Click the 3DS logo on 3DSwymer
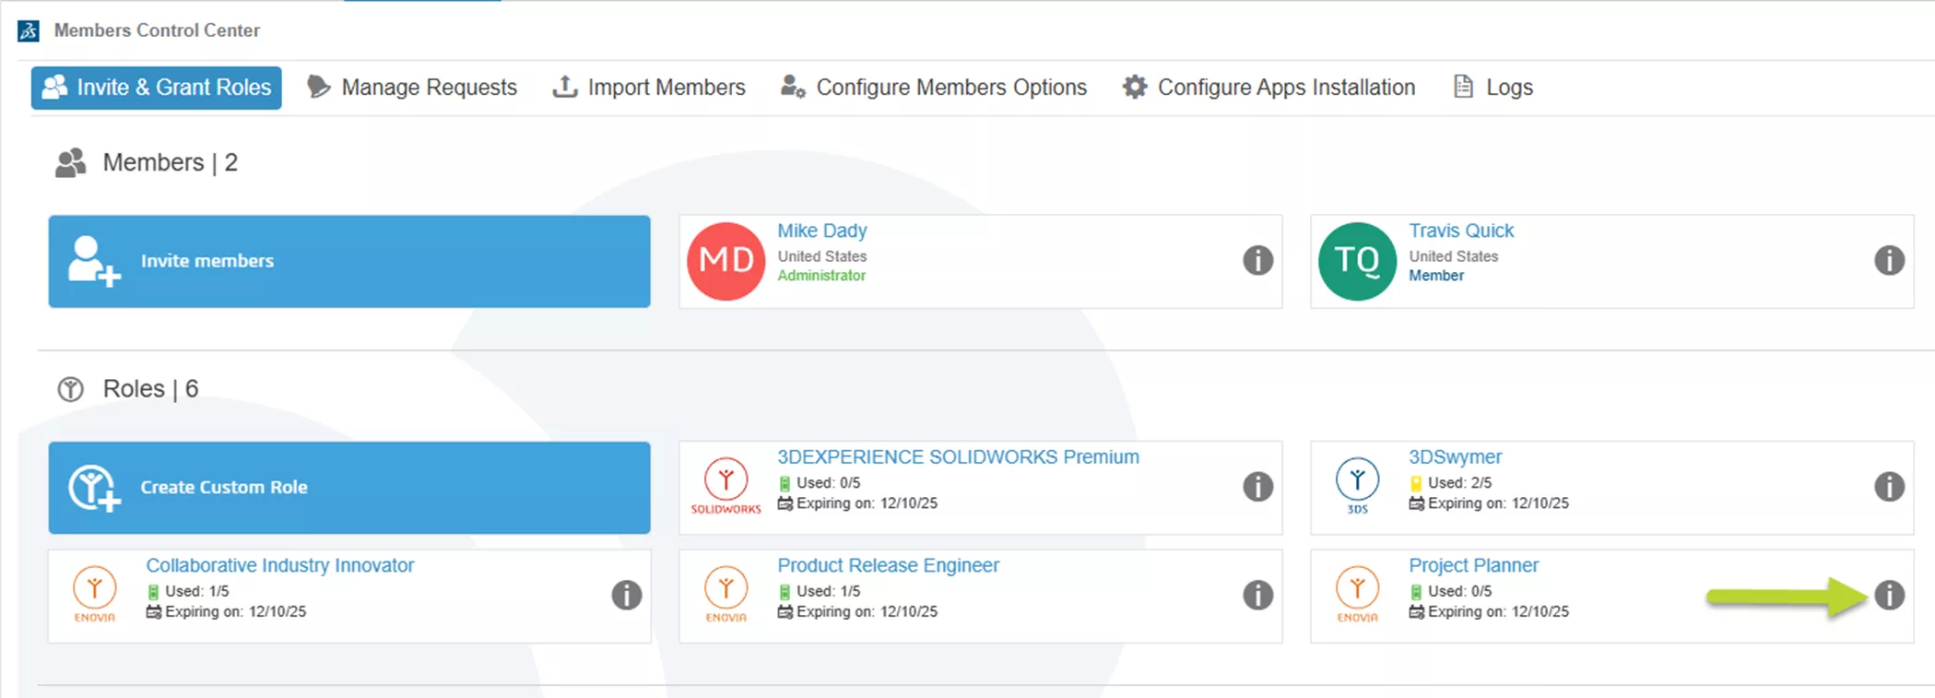 point(1357,485)
